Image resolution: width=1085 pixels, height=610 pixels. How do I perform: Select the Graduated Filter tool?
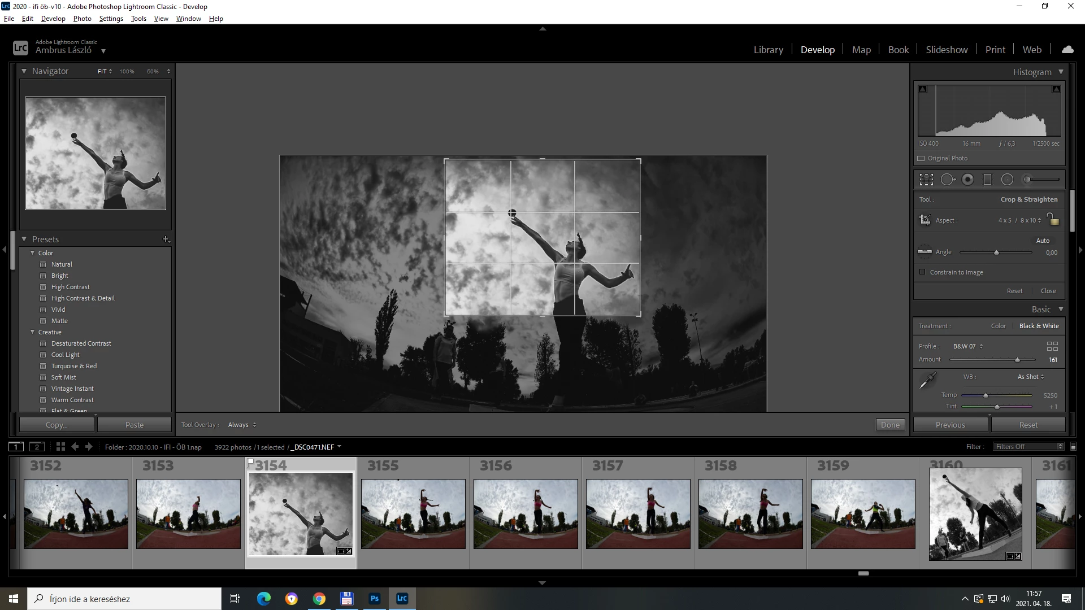[x=988, y=180]
